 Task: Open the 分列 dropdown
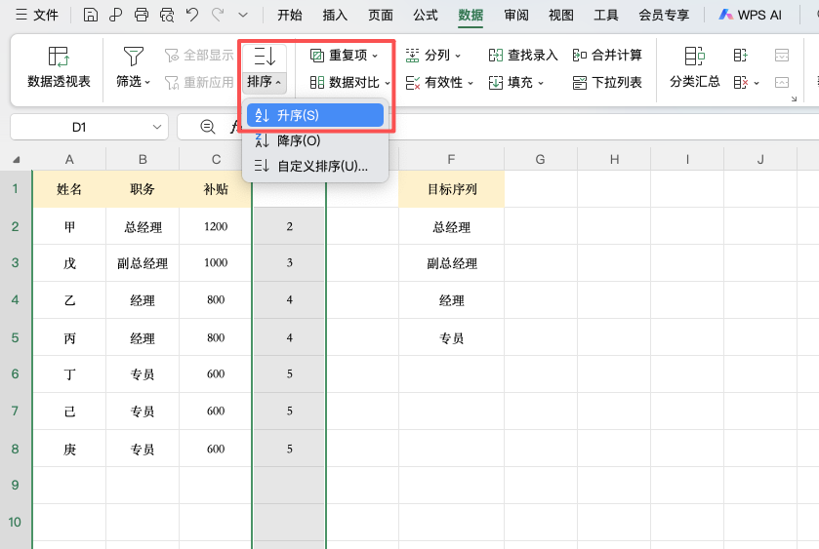click(433, 55)
